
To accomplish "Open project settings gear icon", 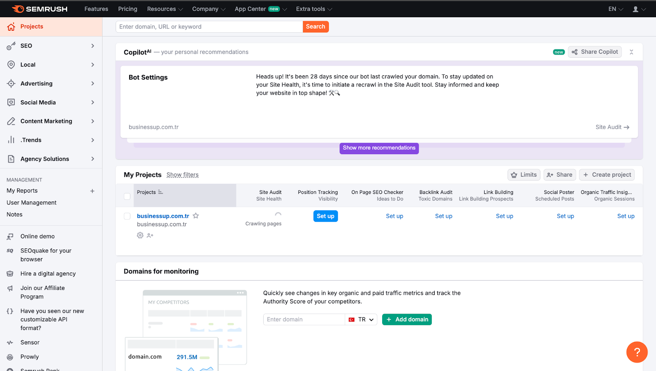I will 140,235.
